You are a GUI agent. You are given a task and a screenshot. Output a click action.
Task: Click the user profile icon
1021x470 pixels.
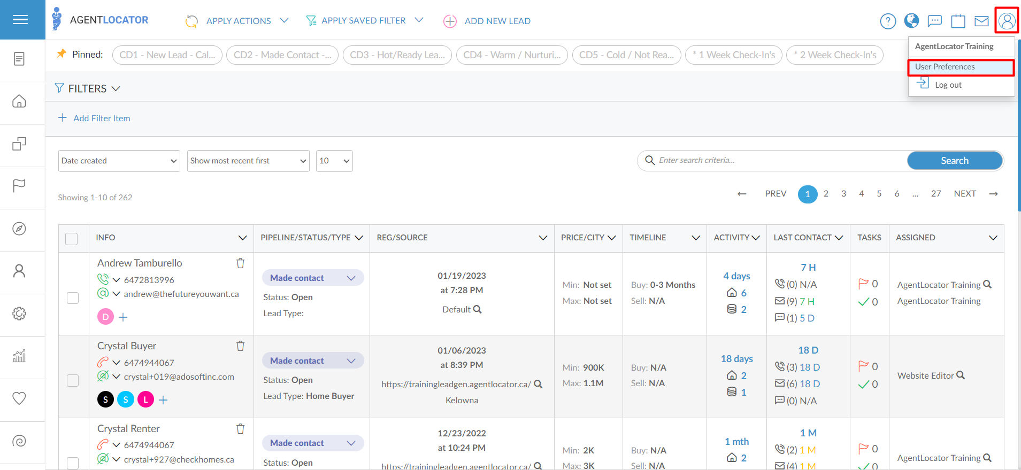click(x=1007, y=21)
